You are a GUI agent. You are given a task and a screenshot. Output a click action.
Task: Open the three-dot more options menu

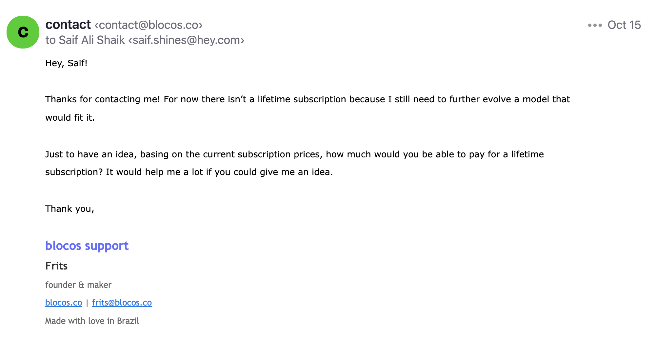point(595,25)
